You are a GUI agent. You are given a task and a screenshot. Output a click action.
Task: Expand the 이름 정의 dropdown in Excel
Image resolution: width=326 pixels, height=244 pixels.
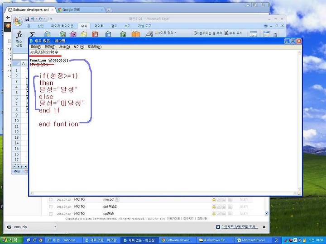click(x=175, y=33)
